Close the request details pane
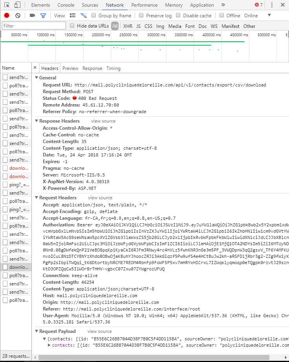The width and height of the screenshot is (289, 362). click(x=35, y=68)
